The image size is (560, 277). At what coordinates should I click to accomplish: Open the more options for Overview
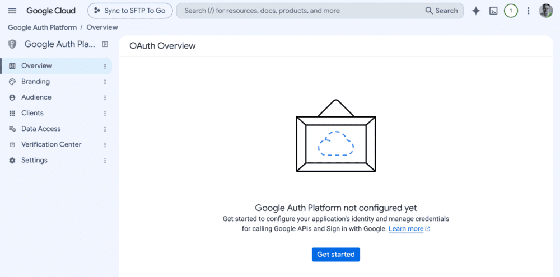105,66
